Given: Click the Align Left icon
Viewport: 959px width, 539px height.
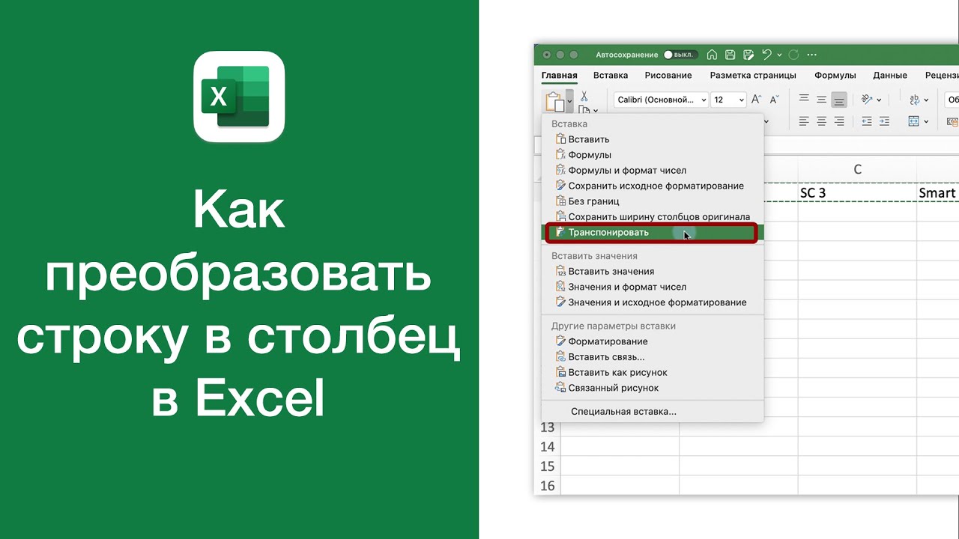Looking at the screenshot, I should (x=804, y=121).
